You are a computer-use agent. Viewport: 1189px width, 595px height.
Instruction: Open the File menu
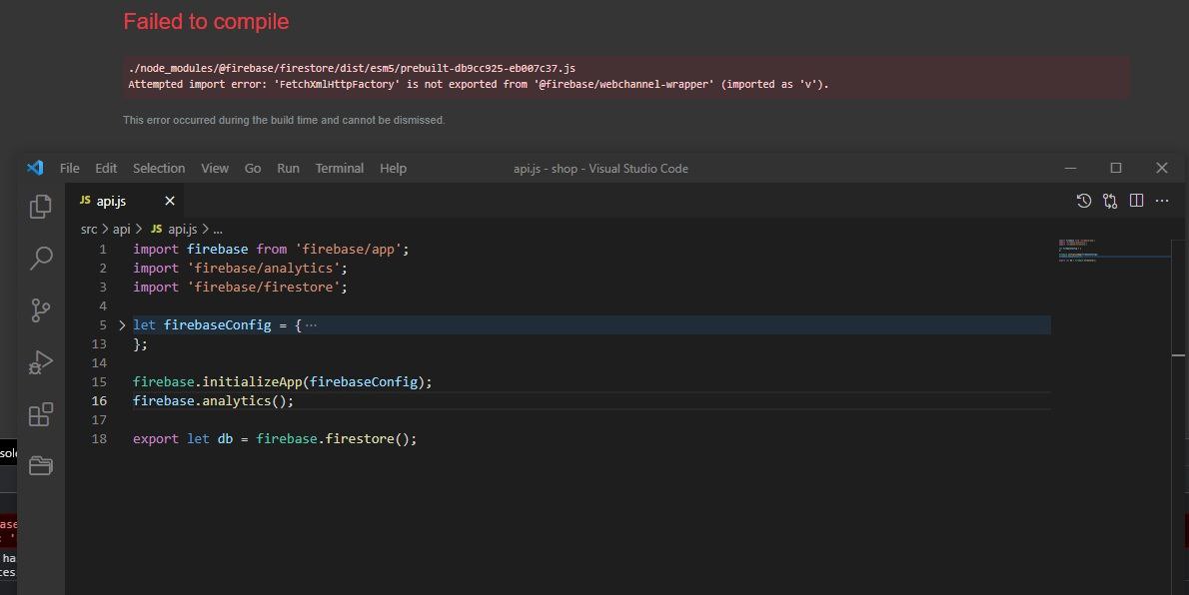coord(69,168)
